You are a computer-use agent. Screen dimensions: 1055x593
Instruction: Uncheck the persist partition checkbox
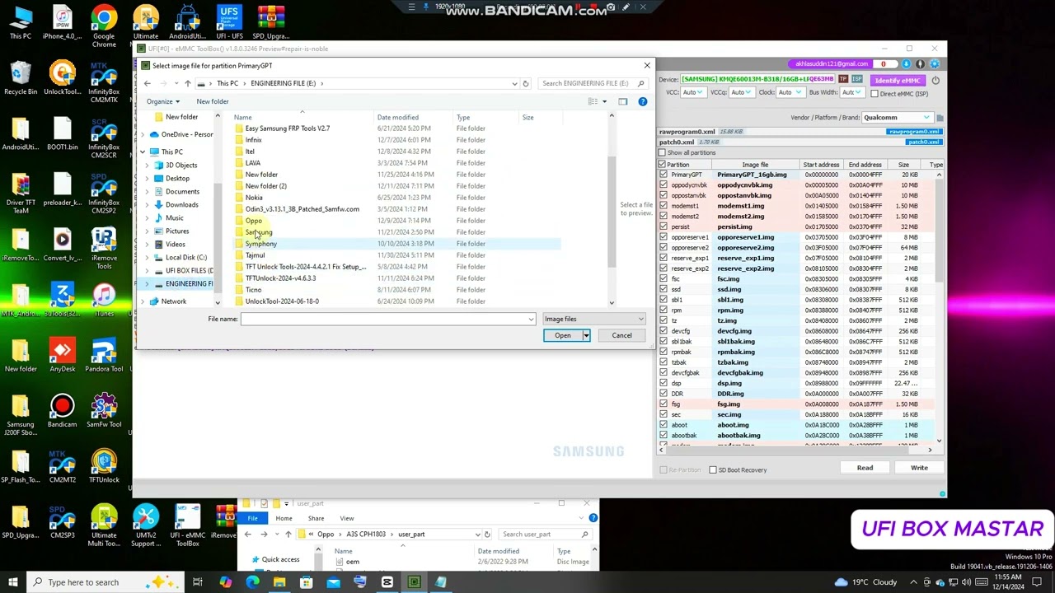[663, 226]
